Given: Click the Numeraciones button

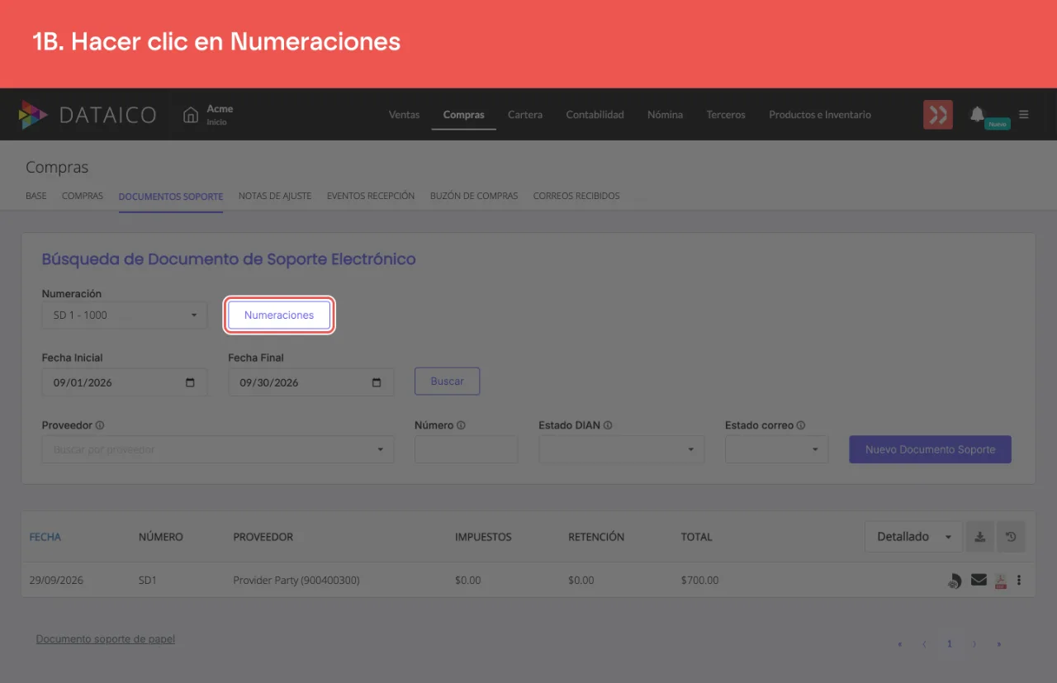Looking at the screenshot, I should click(x=279, y=315).
